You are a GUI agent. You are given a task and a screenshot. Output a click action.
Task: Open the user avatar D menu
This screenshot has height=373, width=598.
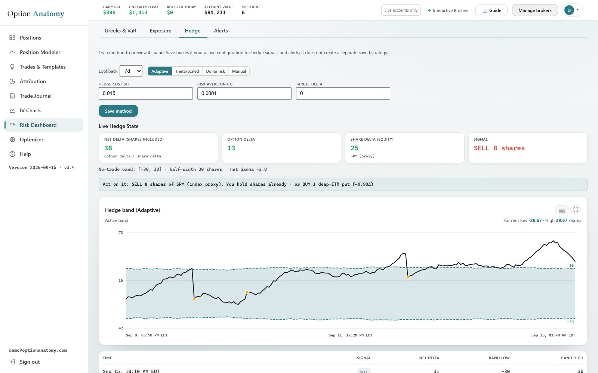coord(572,10)
